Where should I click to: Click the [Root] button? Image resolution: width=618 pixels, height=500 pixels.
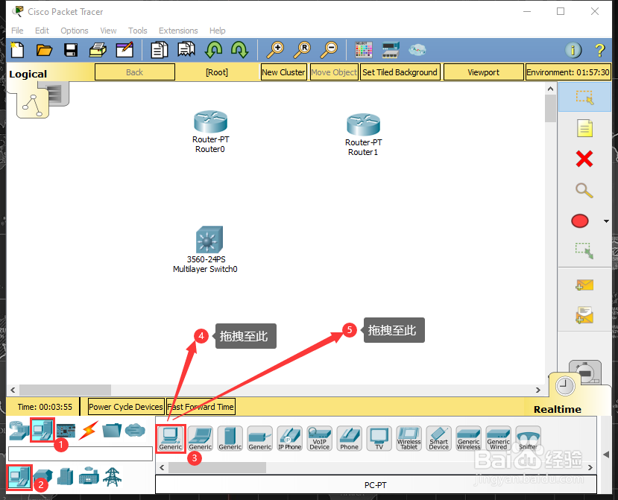(x=217, y=72)
